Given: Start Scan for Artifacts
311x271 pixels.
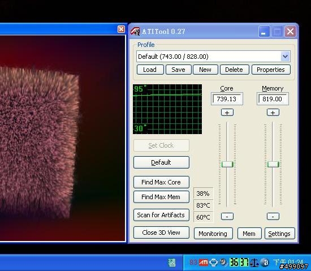Looking at the screenshot, I should (161, 215).
